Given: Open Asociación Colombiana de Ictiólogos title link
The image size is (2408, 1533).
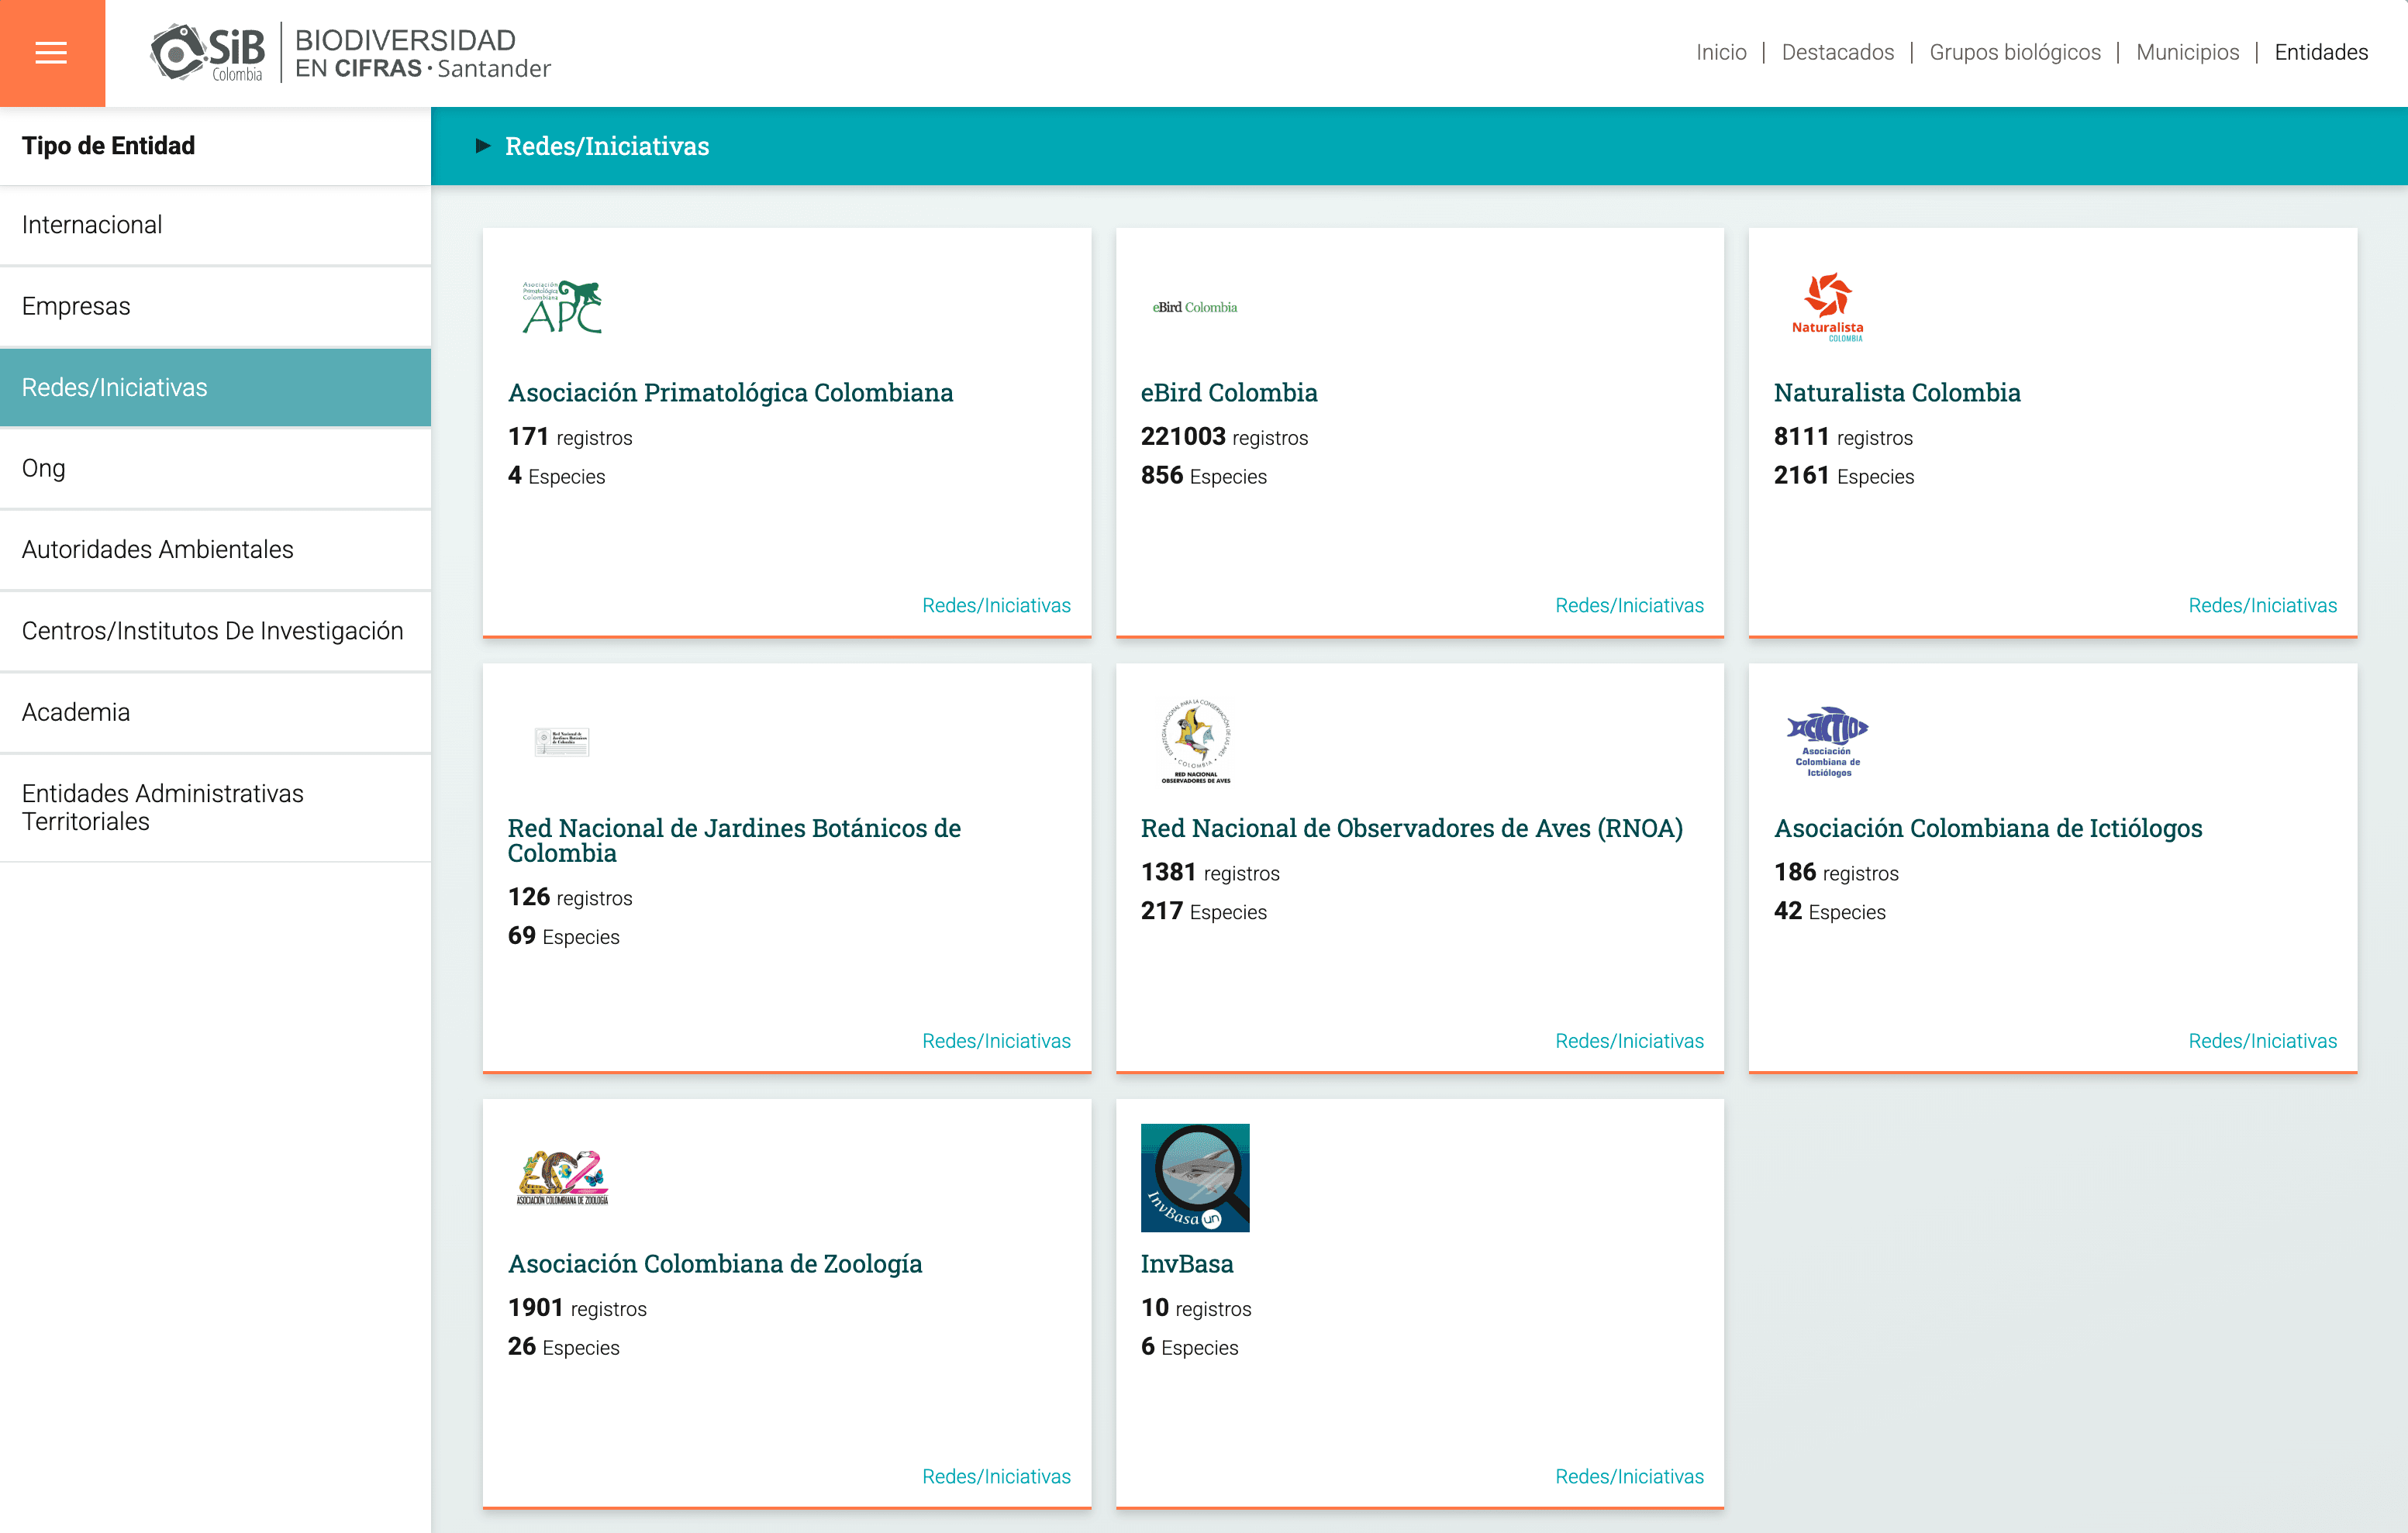Looking at the screenshot, I should pos(1988,828).
